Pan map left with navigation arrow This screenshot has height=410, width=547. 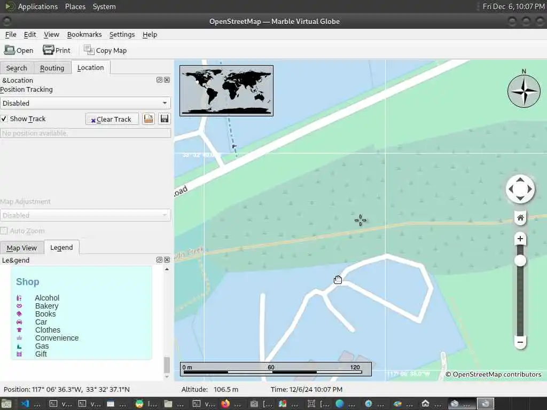(x=511, y=189)
